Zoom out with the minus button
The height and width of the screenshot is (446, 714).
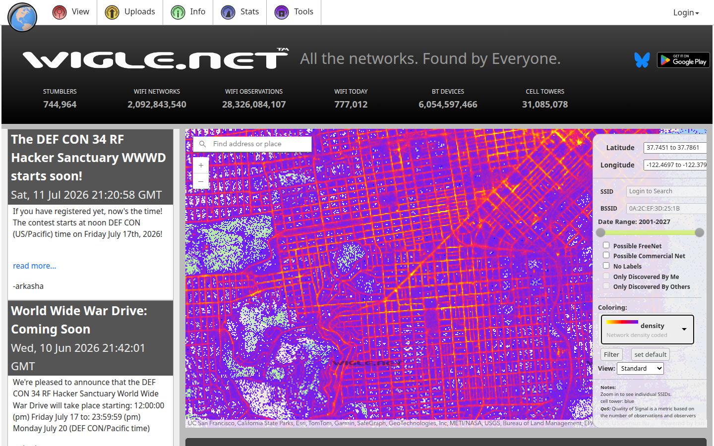click(201, 181)
